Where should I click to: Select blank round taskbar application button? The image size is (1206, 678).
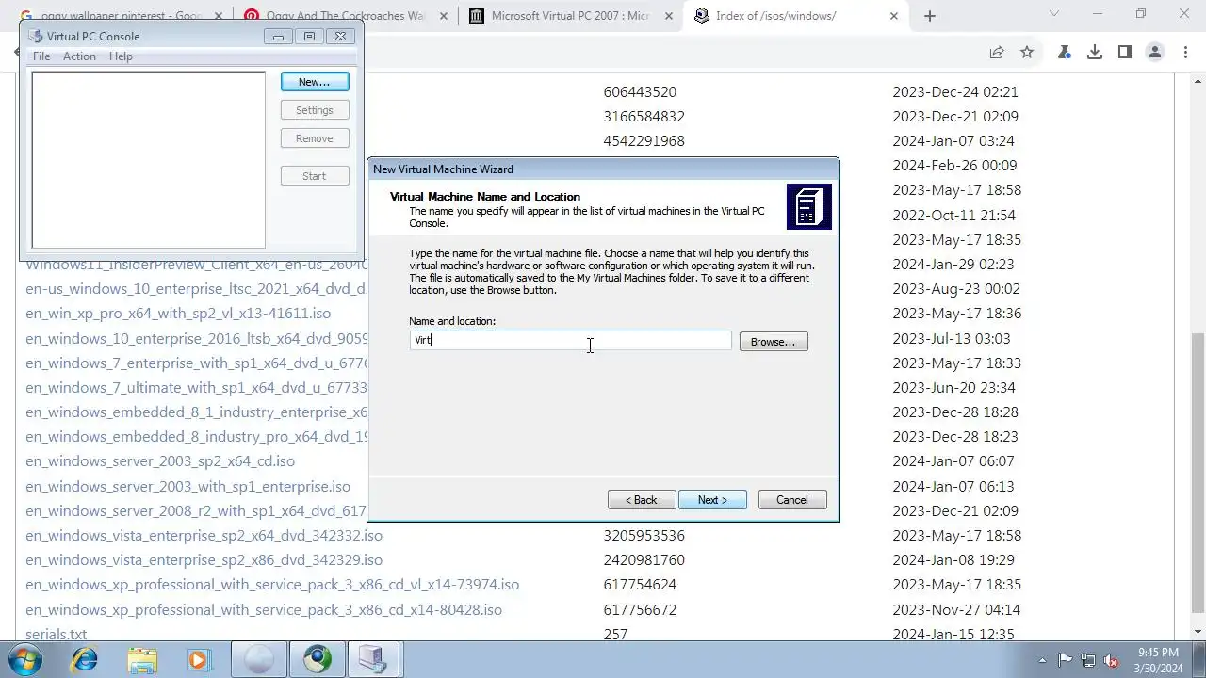coord(258,660)
